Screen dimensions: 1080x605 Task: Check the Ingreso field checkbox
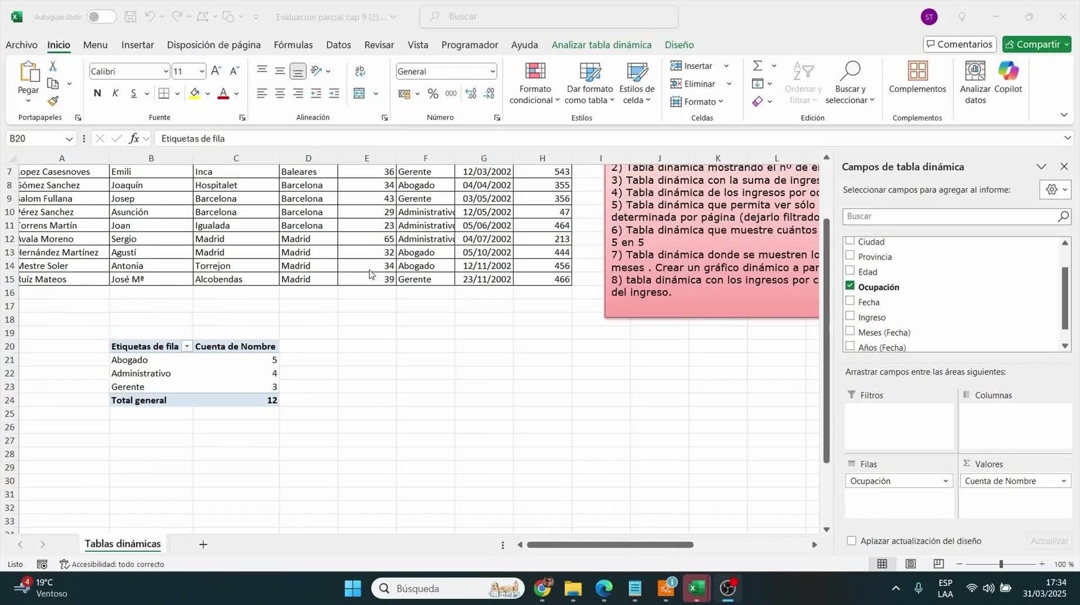850,317
